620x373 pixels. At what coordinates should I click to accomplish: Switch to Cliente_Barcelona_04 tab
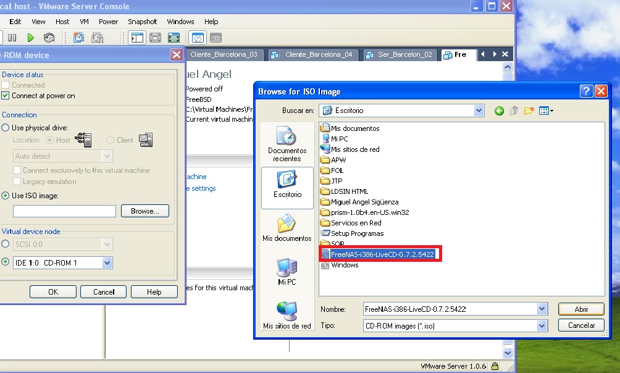(x=314, y=54)
